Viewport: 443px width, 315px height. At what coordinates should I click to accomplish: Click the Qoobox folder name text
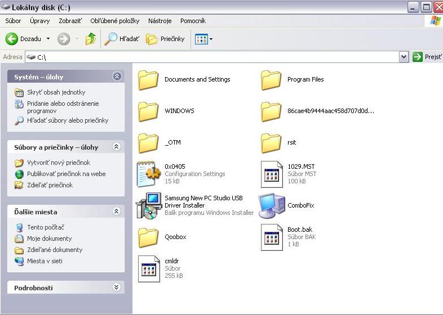pyautogui.click(x=175, y=237)
